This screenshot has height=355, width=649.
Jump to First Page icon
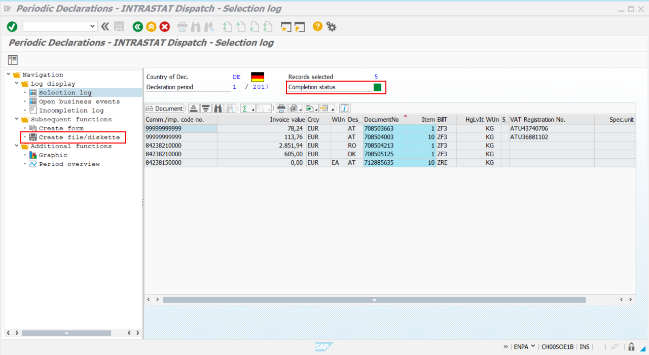tap(228, 26)
